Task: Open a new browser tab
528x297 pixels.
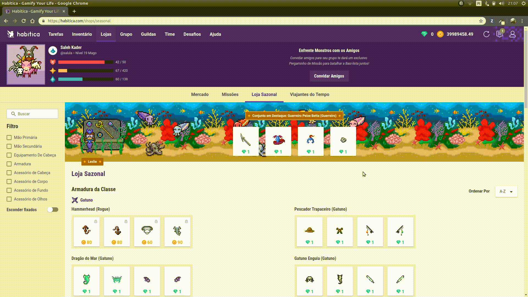Action: [74, 11]
